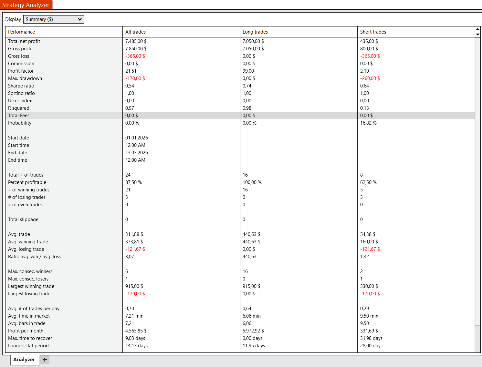Open the Display Summary ($) dropdown

coord(54,19)
